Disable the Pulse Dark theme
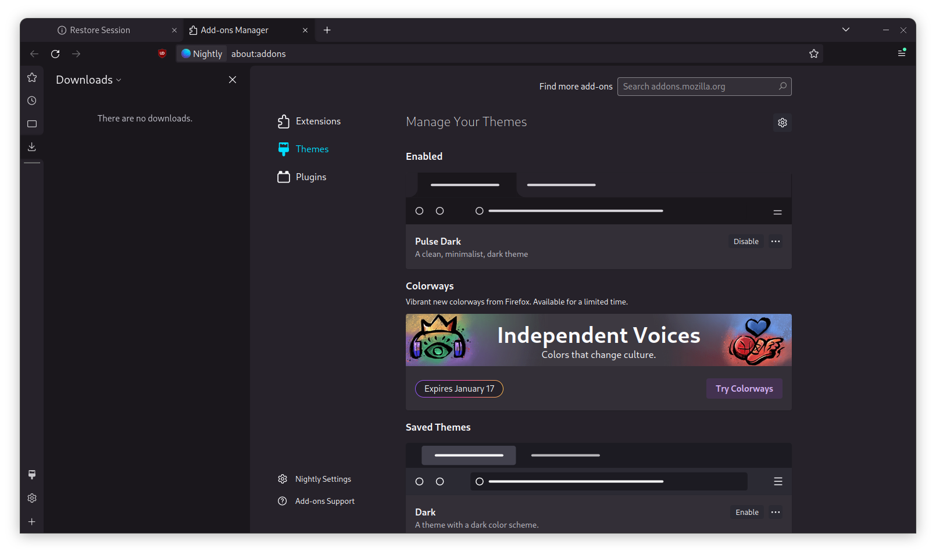The width and height of the screenshot is (936, 555). 746,241
